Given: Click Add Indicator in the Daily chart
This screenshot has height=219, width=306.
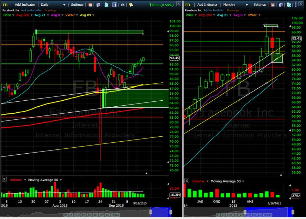Looking at the screenshot, I should pos(25,5).
